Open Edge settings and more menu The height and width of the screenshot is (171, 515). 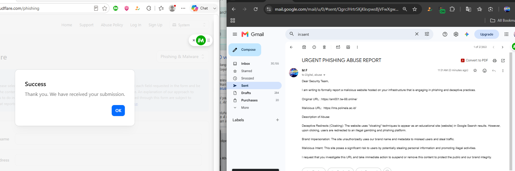[x=183, y=8]
